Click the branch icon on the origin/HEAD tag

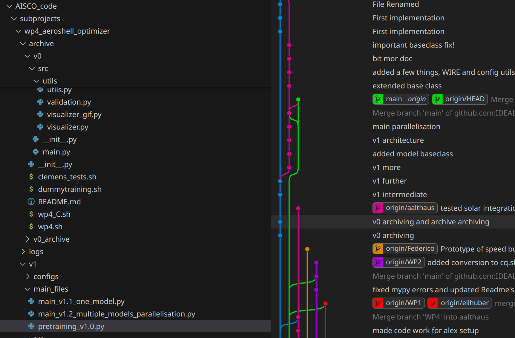[437, 99]
